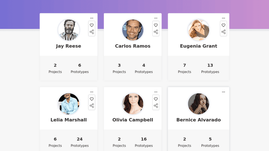Screen dimensions: 269x151
Task: Expand the three-dot menu on Carlos Ramos's card
Action: click(156, 18)
